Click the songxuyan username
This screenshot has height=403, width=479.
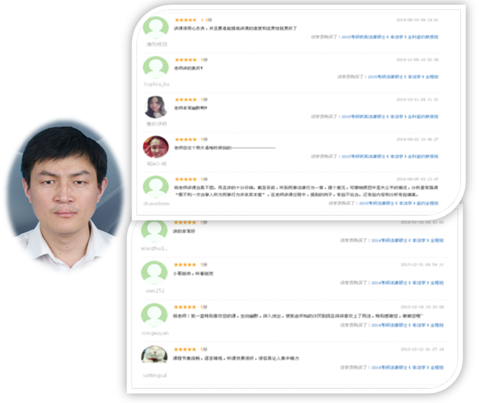pos(155,333)
